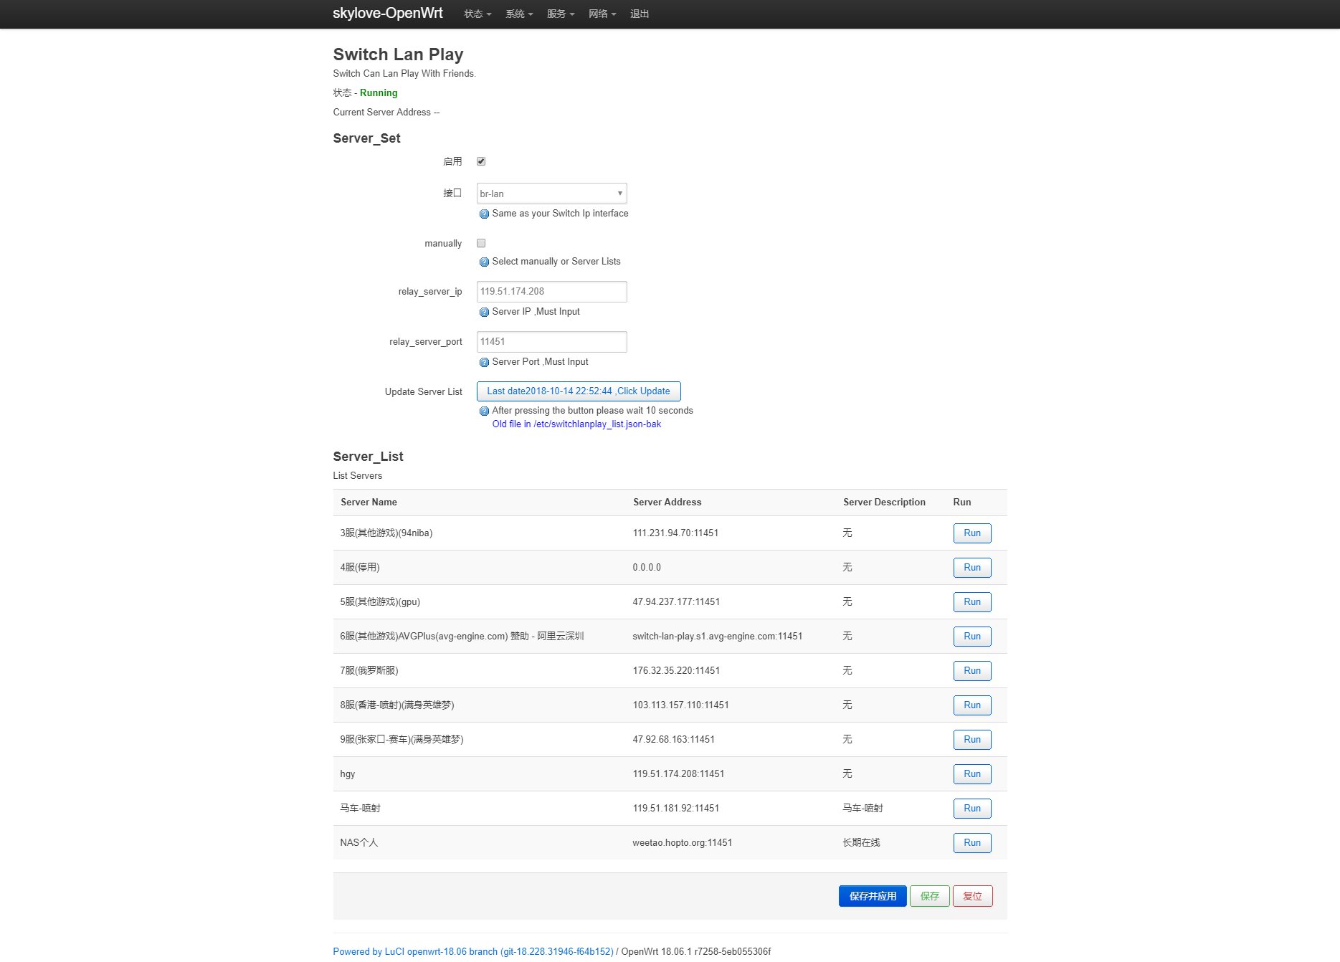
Task: Click the red 复位 reset button
Action: click(973, 896)
